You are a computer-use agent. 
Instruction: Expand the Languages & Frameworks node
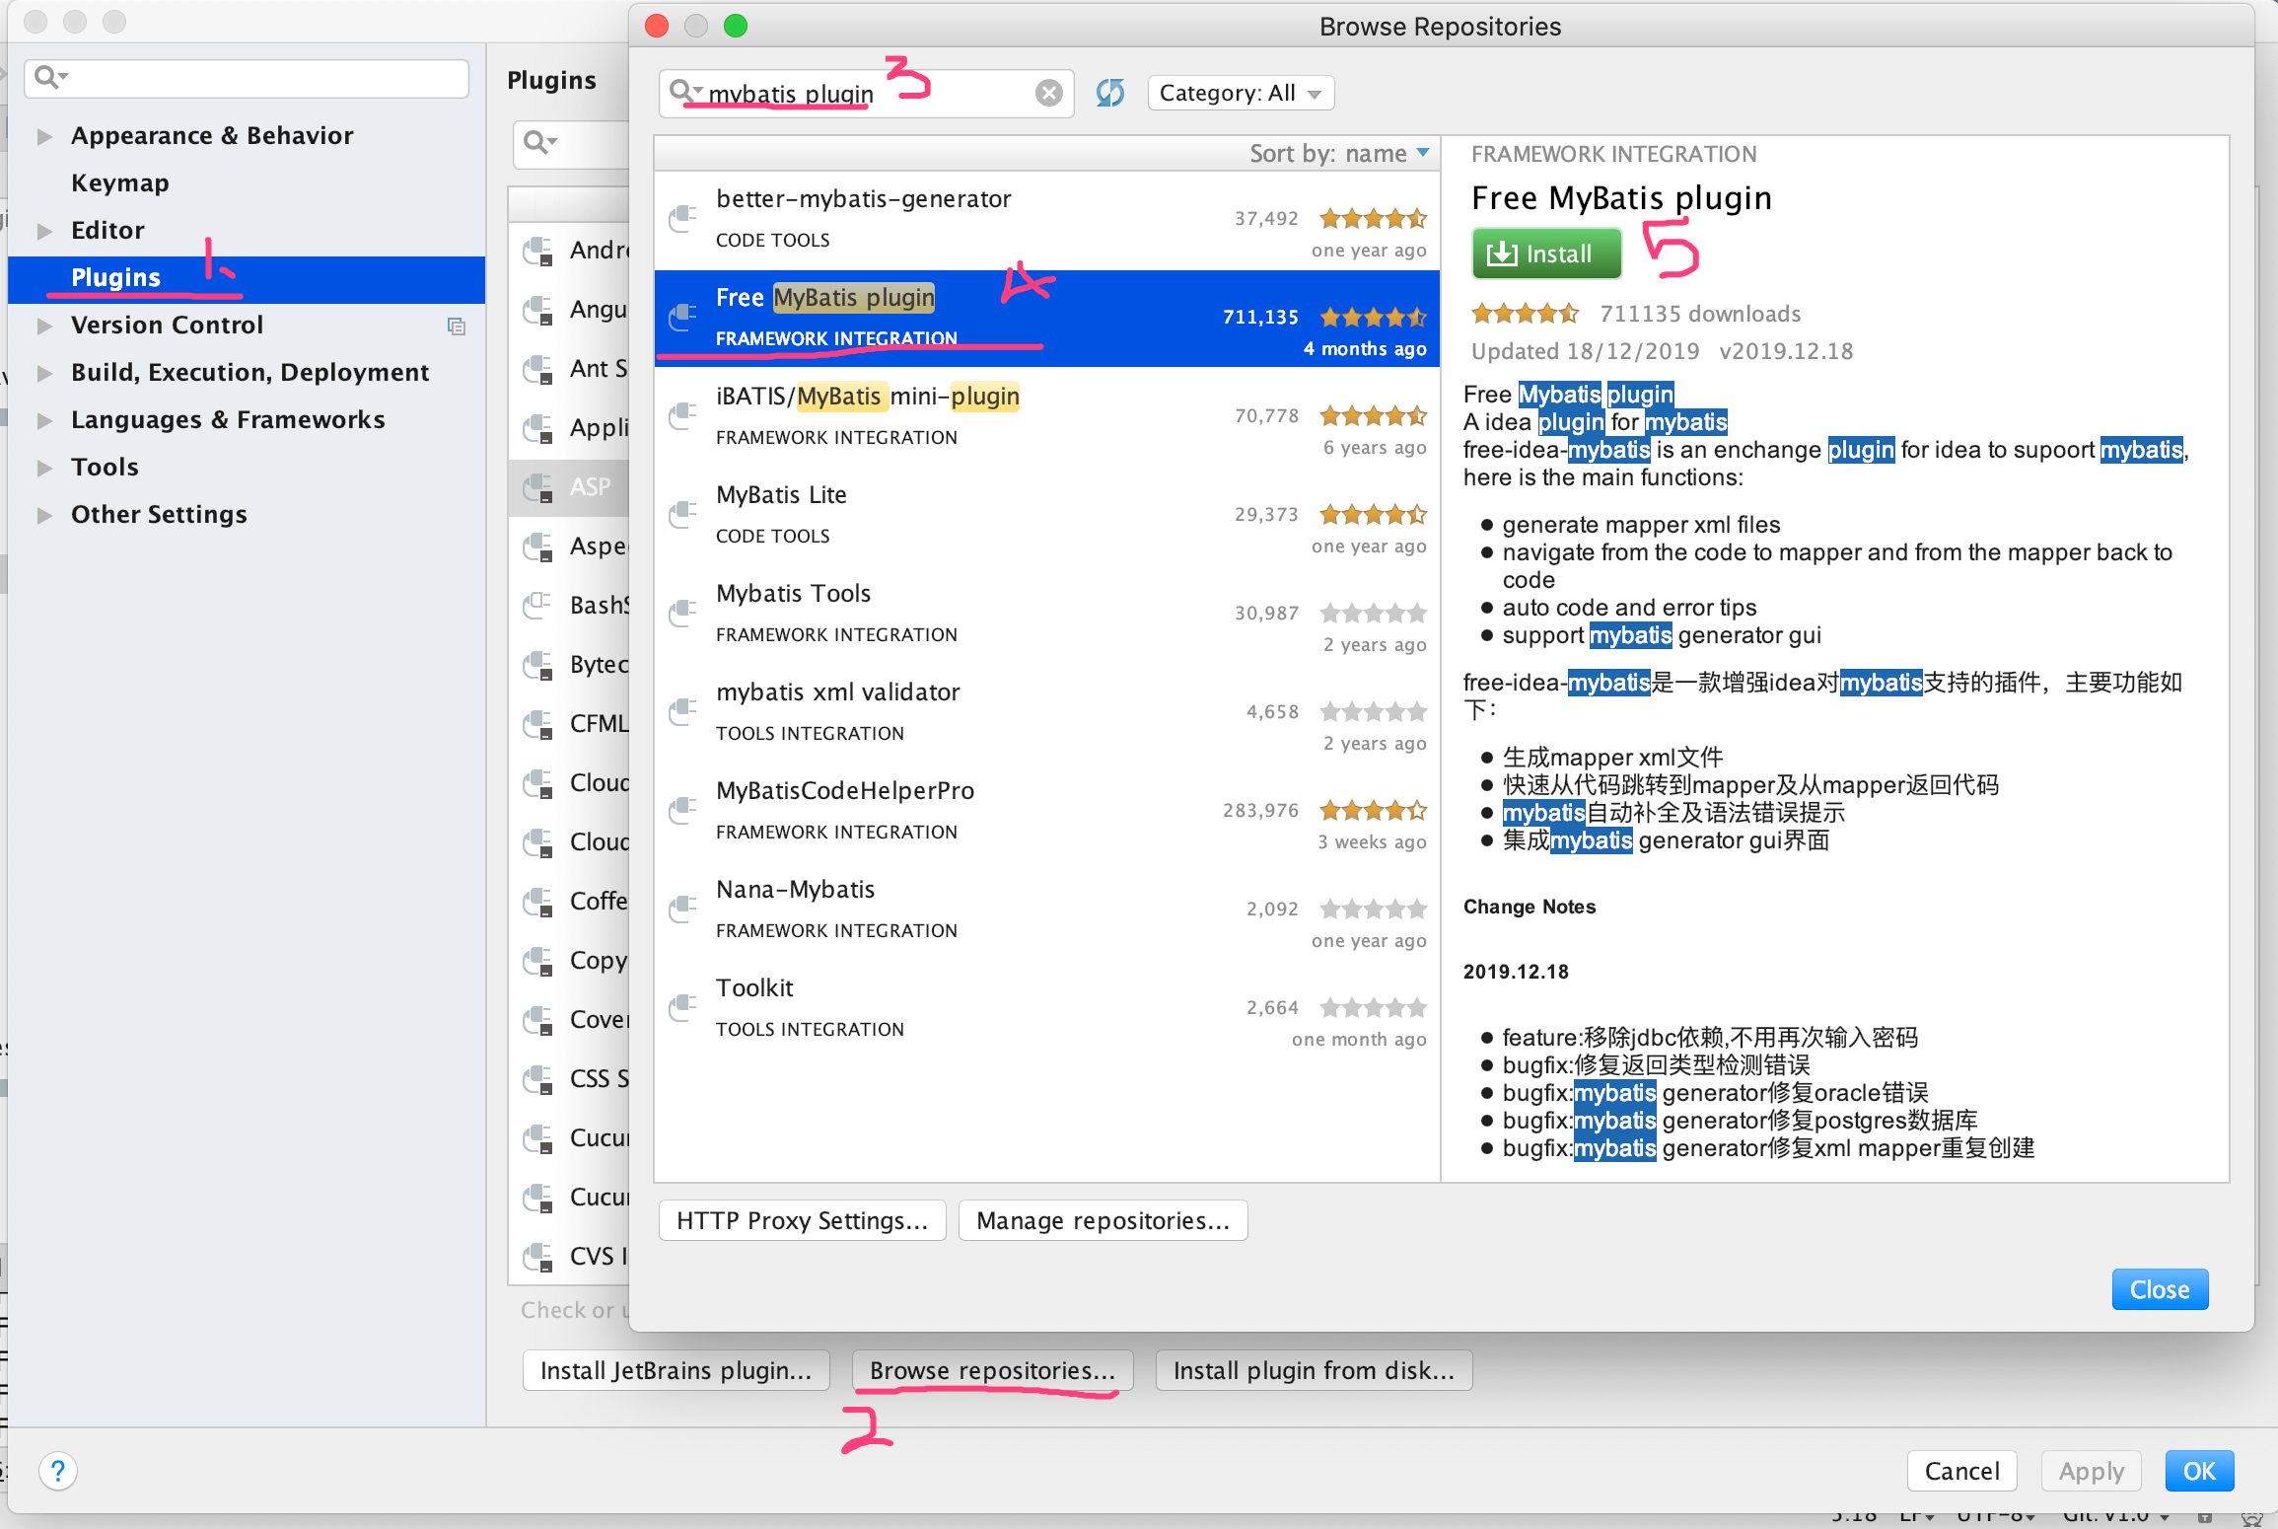click(x=44, y=420)
